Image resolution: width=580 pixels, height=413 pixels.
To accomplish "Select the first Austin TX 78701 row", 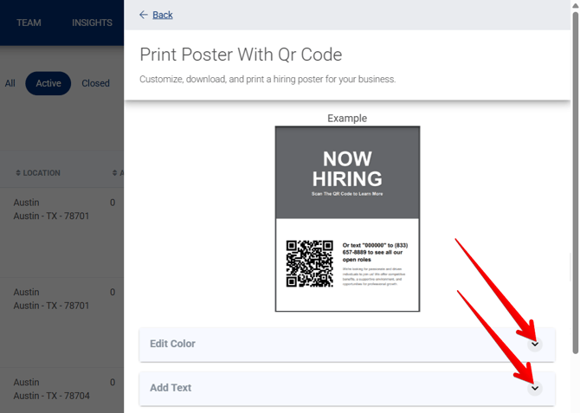I will pos(51,209).
